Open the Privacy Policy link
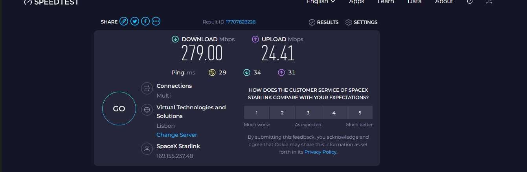The height and width of the screenshot is (172, 527). pyautogui.click(x=320, y=152)
